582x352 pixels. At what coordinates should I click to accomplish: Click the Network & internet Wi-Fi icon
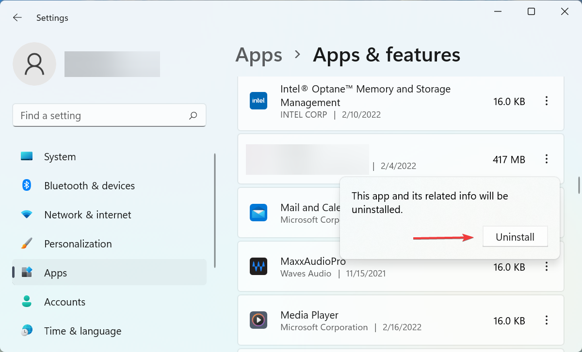point(28,214)
